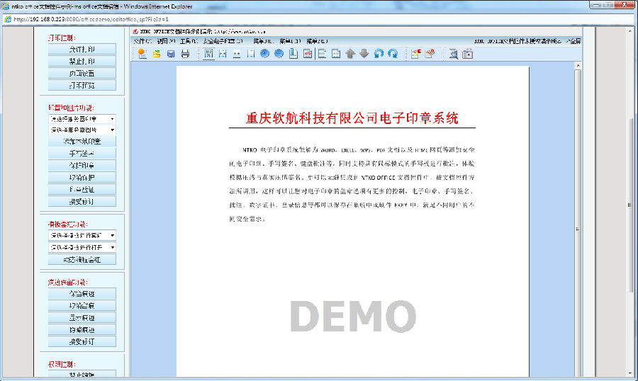The width and height of the screenshot is (638, 381).
Task: Click the red-marked icon left of the toolbar divider
Action: coord(308,54)
